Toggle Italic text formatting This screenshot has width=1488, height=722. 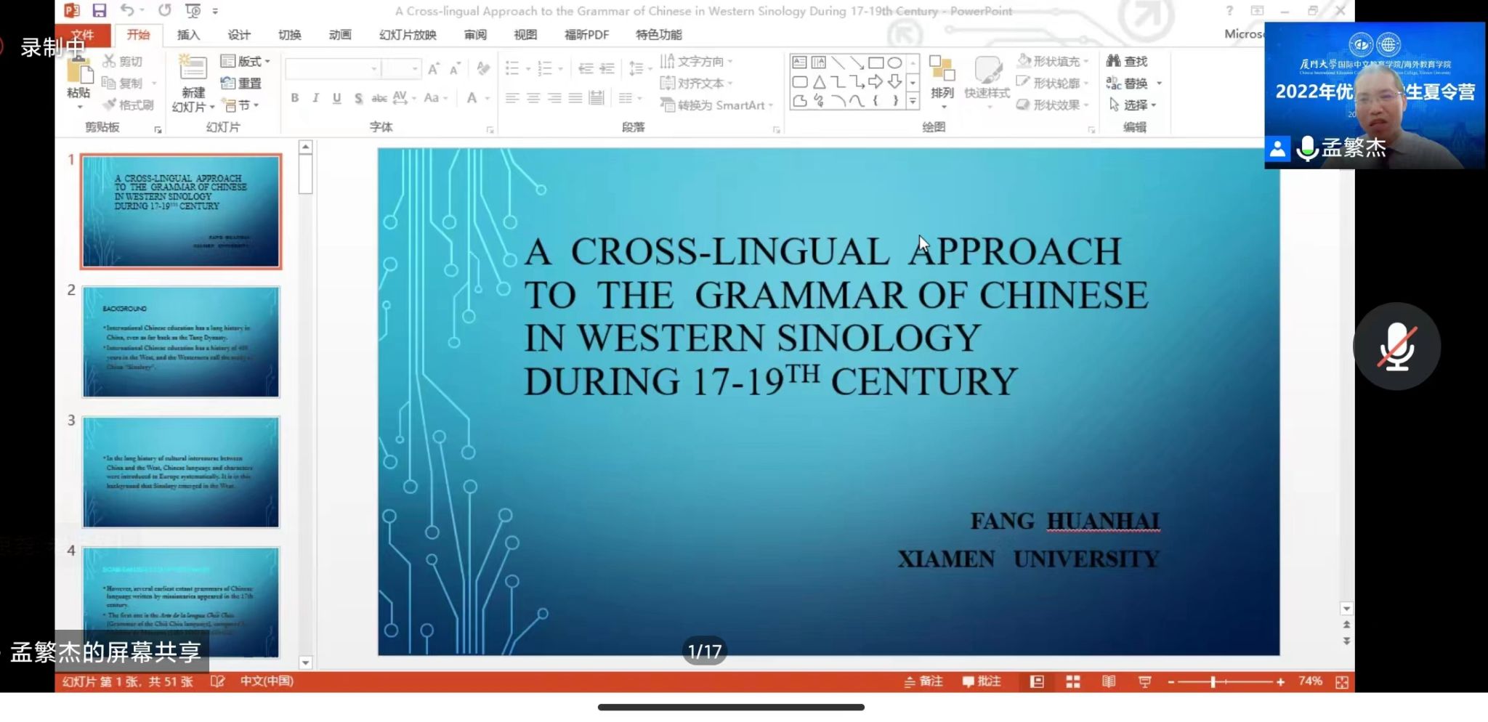315,98
